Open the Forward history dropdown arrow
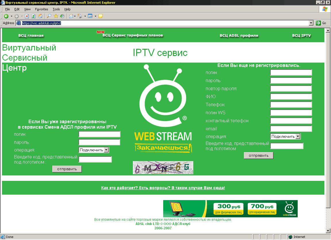331x240 pixels. tap(22, 16)
